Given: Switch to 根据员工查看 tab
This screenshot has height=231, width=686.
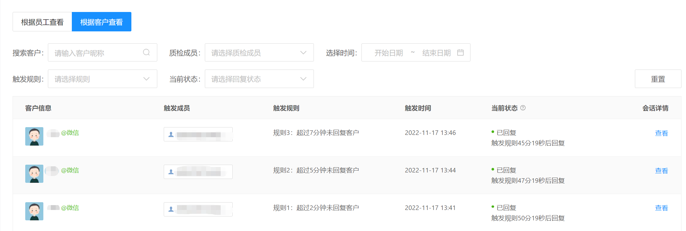Looking at the screenshot, I should (x=42, y=22).
